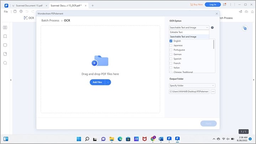Select the OCR tool in the ribbon
This screenshot has height=144, width=256.
click(29, 18)
